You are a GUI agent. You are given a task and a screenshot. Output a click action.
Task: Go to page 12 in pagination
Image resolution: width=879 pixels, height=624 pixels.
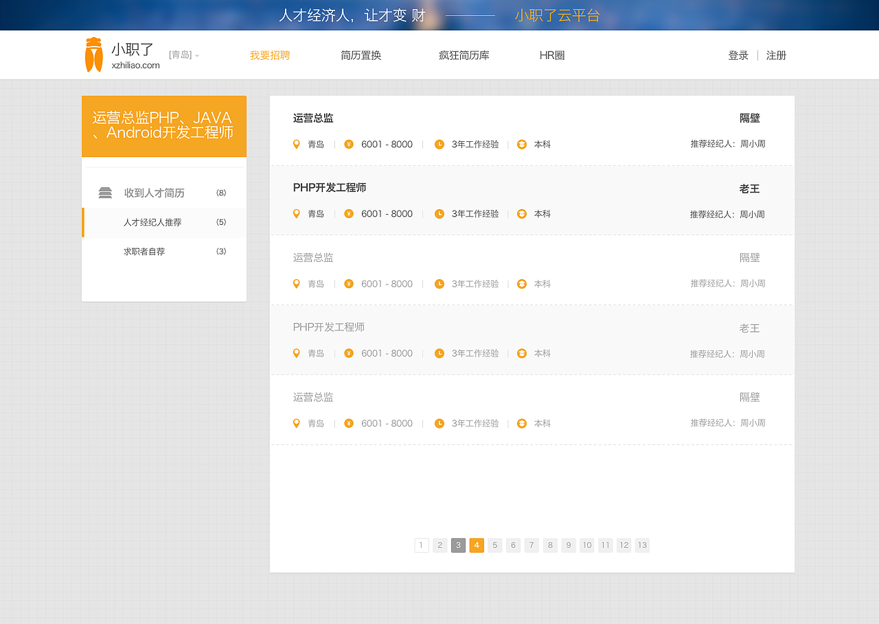click(x=624, y=545)
